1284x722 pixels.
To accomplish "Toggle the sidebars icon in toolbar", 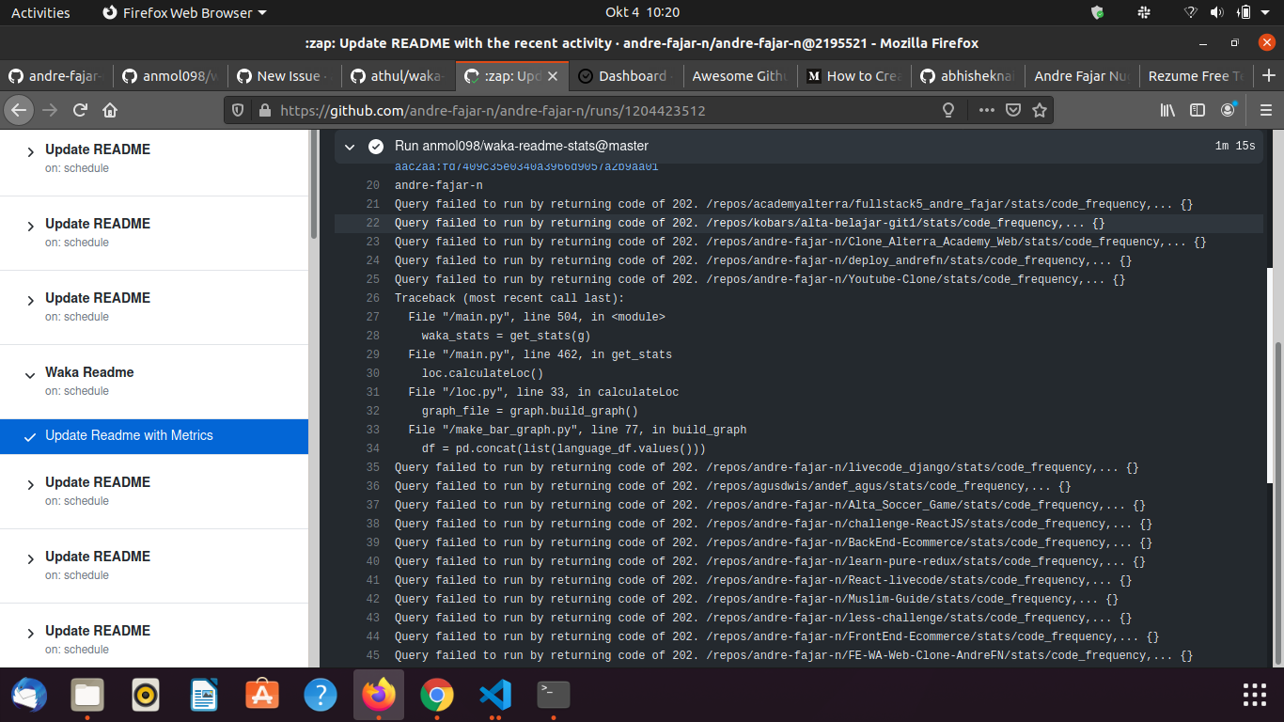I will pos(1198,110).
